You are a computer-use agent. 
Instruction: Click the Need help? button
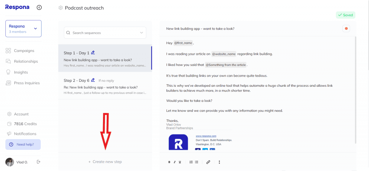(23, 144)
